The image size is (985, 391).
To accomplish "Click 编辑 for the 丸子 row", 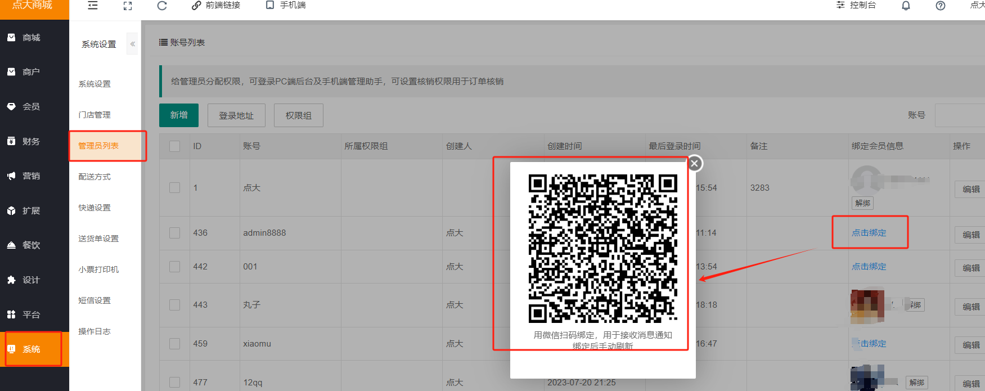I will (x=970, y=307).
